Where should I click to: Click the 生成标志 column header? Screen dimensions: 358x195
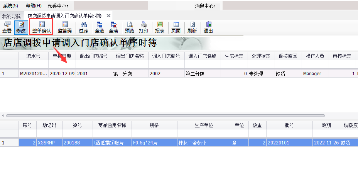tap(234, 56)
